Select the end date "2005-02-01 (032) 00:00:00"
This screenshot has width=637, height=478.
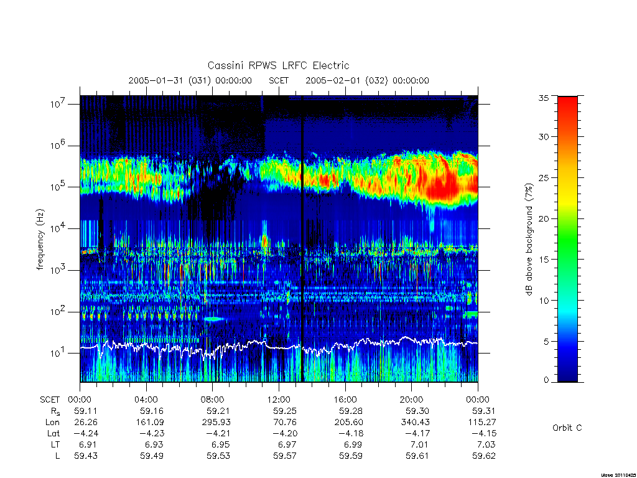click(x=367, y=80)
